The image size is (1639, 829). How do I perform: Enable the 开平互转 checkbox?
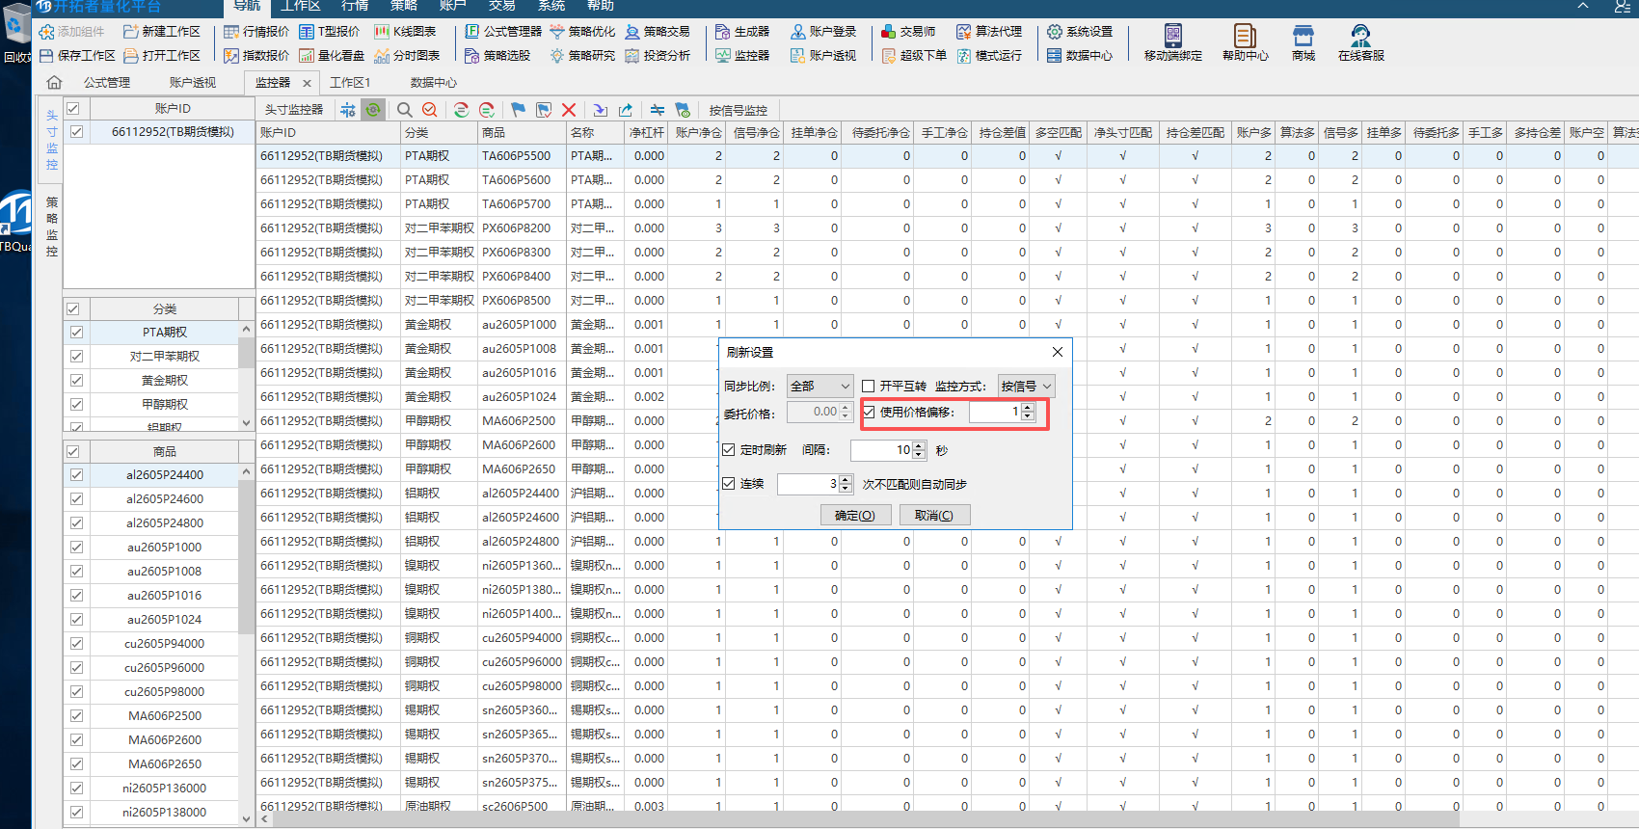tap(869, 387)
